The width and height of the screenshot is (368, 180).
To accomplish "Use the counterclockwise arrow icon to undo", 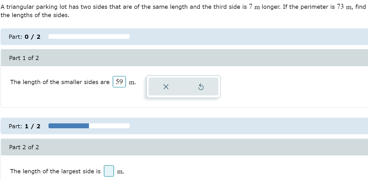I will (201, 87).
